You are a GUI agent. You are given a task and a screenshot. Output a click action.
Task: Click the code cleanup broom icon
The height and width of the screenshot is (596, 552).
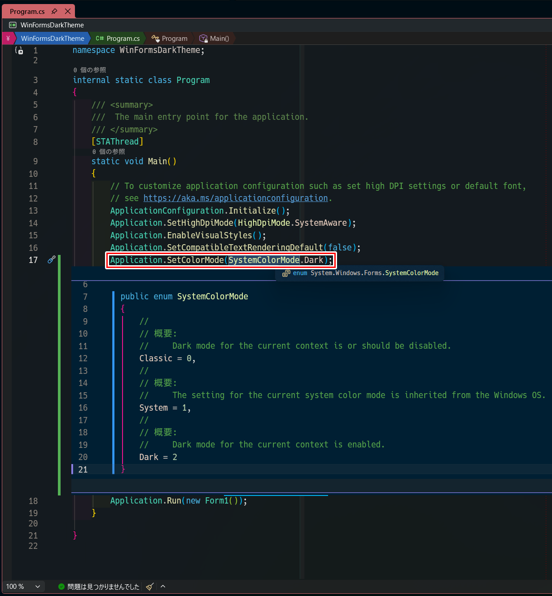(150, 586)
